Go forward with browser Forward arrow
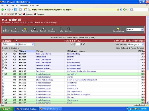This screenshot has width=149, height=111. 9,10
